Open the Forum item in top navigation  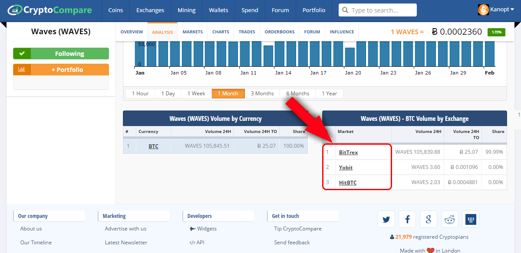point(280,10)
